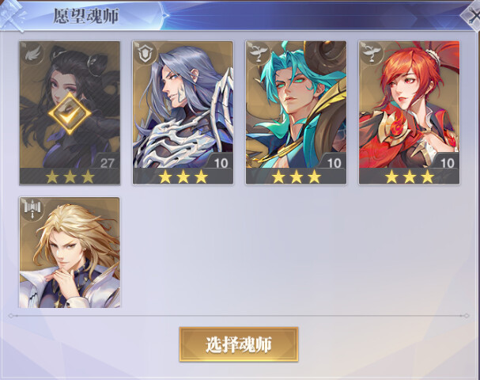Click the shield class icon on silver-haired card
Image resolution: width=480 pixels, height=380 pixels.
pos(146,53)
